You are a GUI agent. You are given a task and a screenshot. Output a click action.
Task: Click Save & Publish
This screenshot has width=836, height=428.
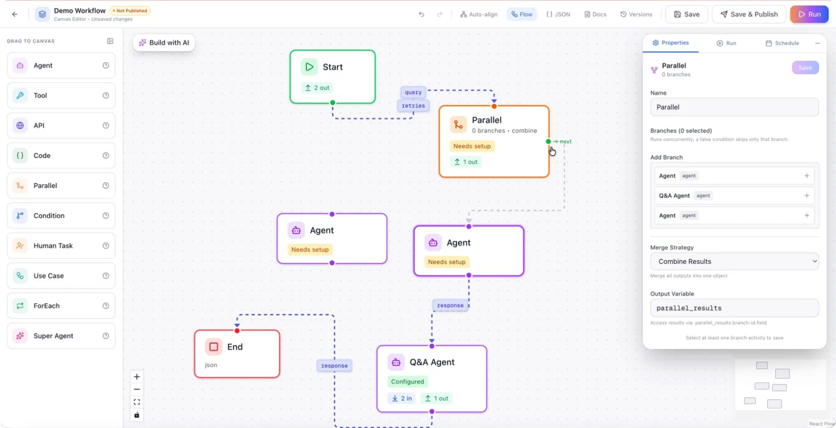749,14
